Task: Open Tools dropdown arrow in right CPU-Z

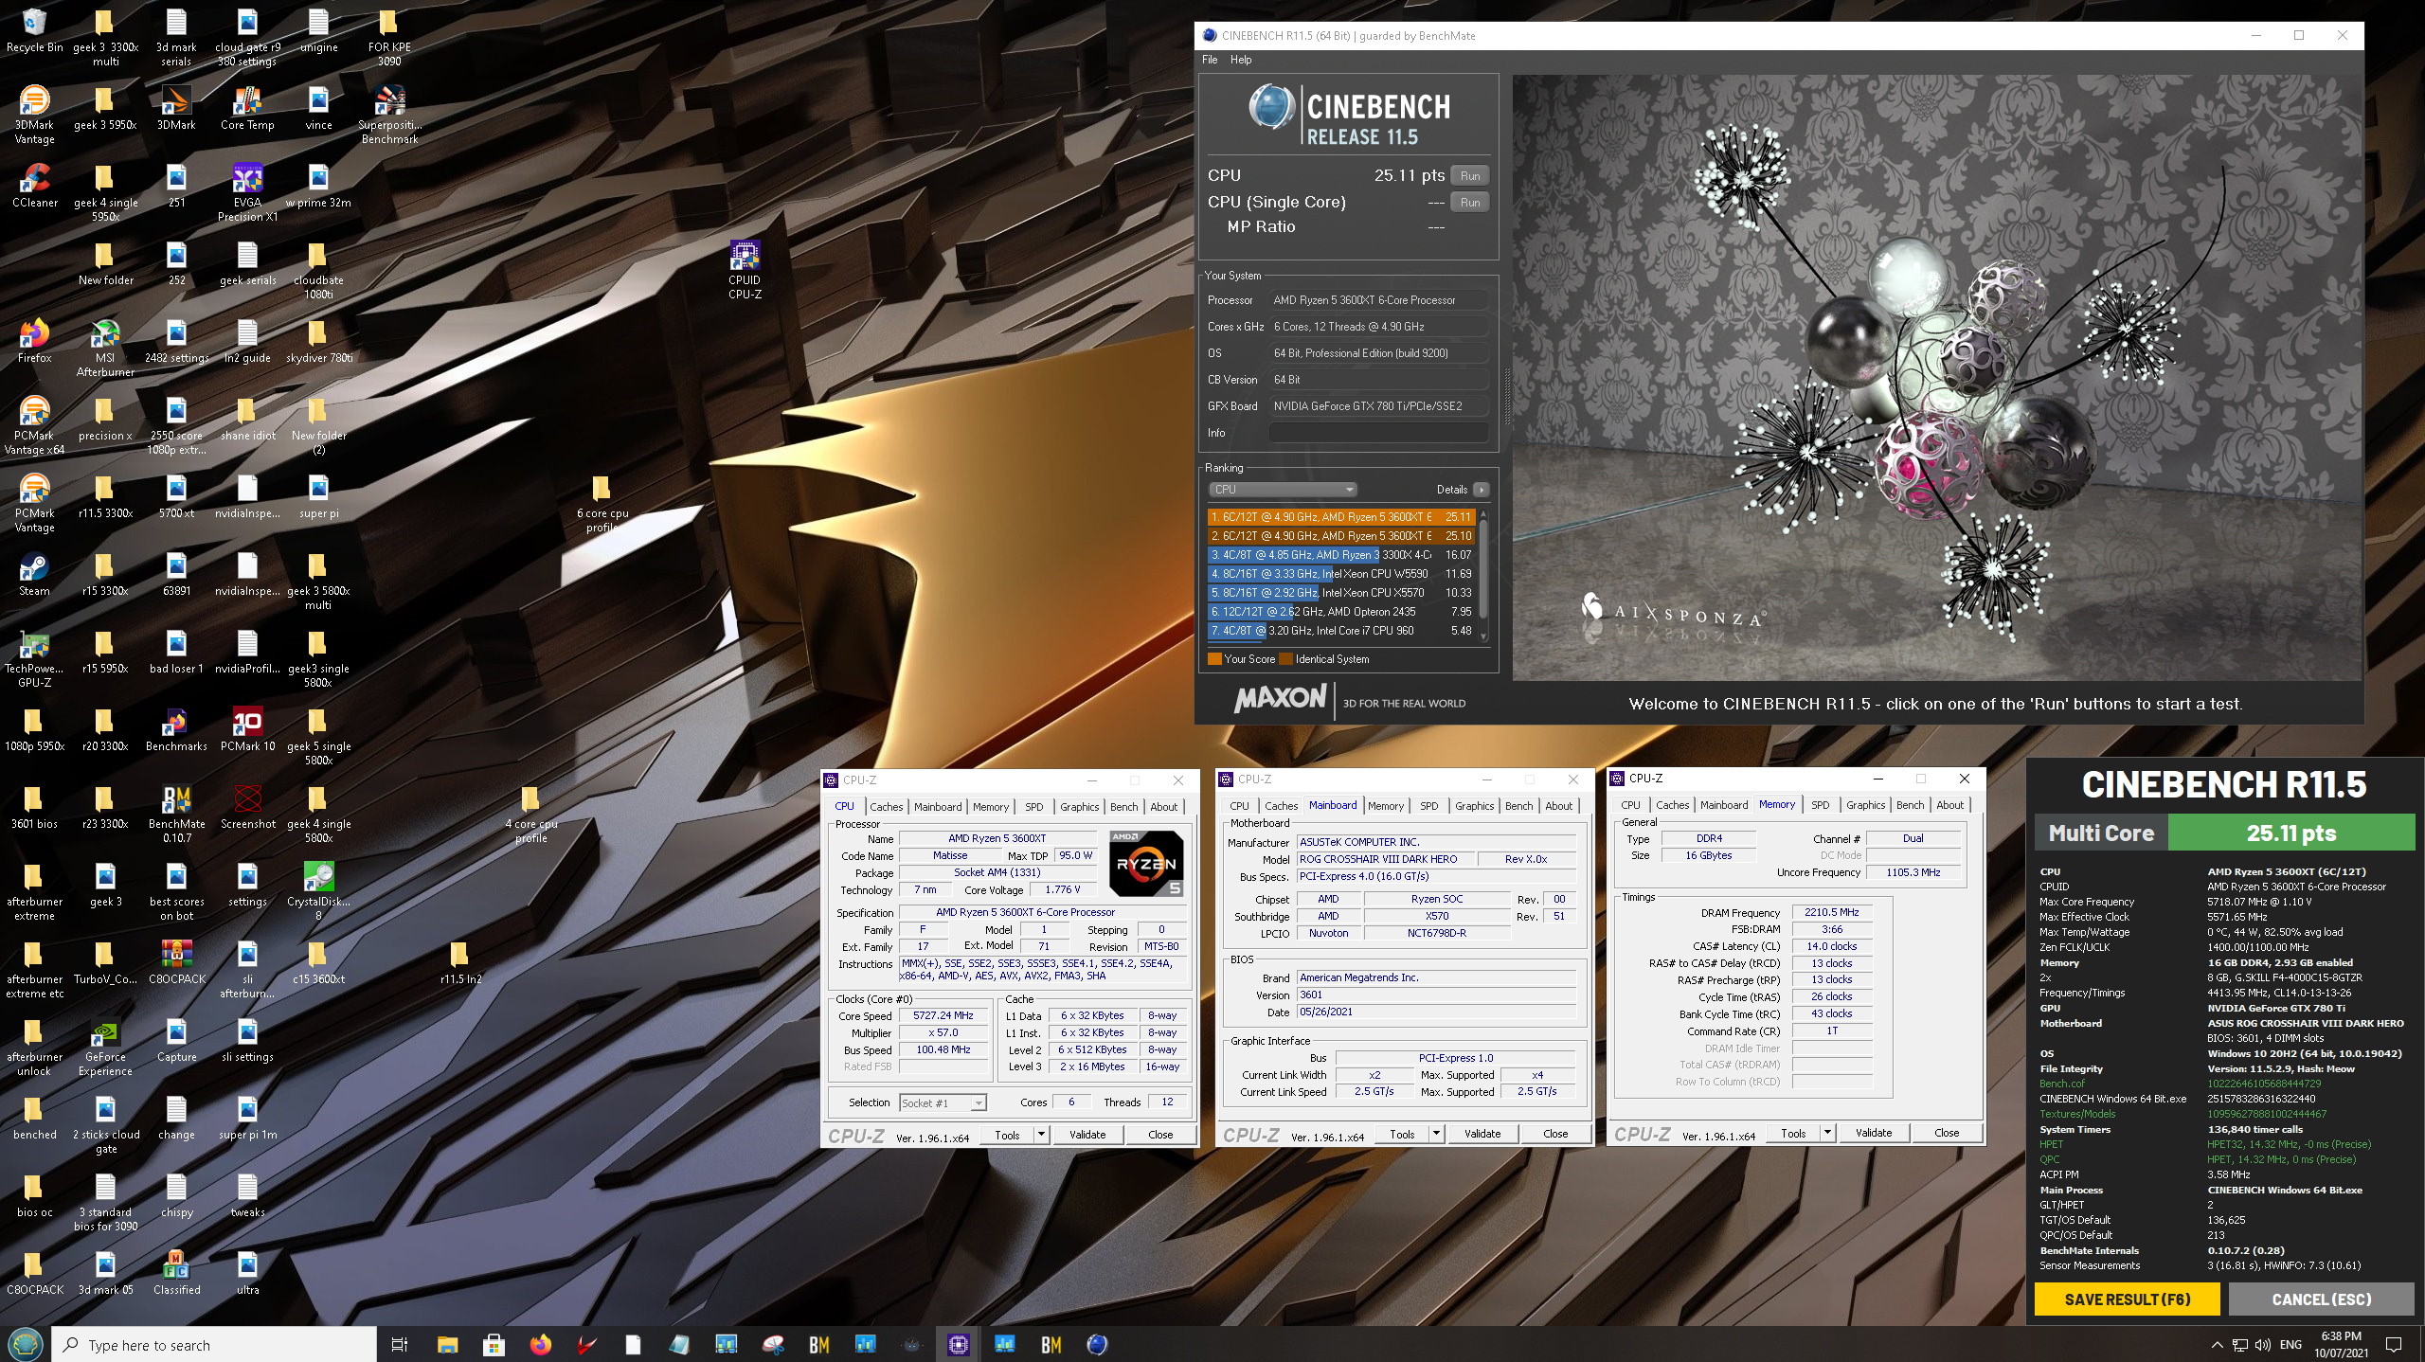Action: (1827, 1133)
